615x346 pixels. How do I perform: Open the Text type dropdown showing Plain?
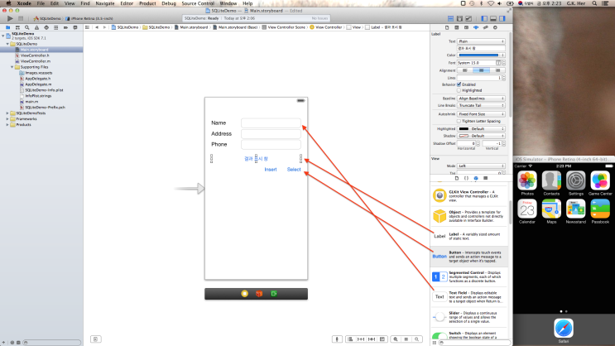pyautogui.click(x=481, y=41)
